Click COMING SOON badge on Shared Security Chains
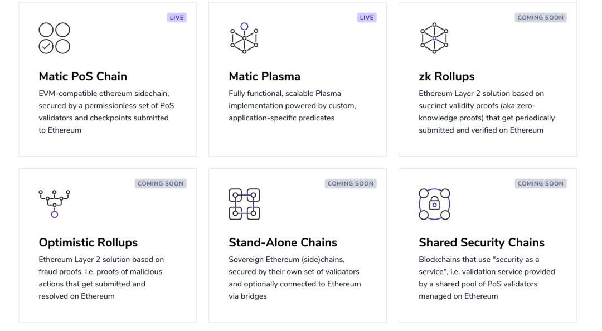602x331 pixels. (540, 183)
